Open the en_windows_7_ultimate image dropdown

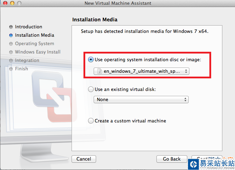pyautogui.click(x=141, y=71)
